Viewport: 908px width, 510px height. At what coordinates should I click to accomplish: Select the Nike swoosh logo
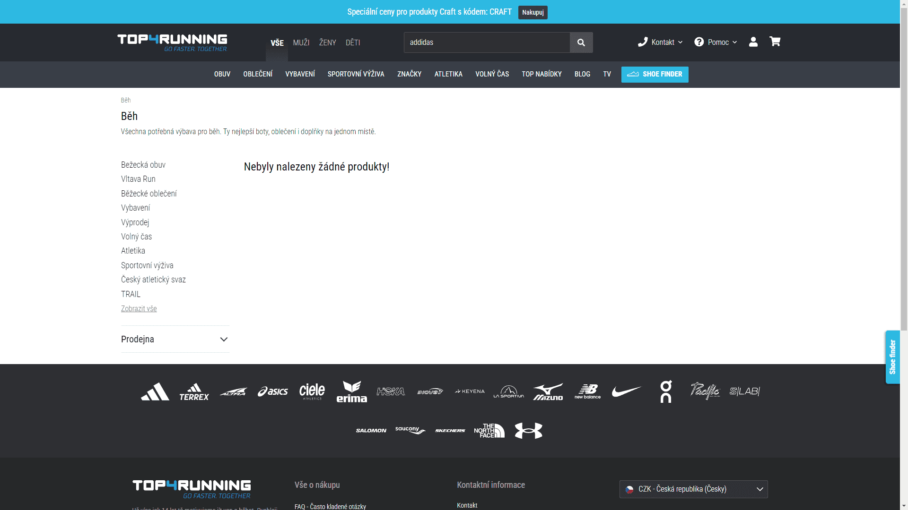(x=626, y=391)
